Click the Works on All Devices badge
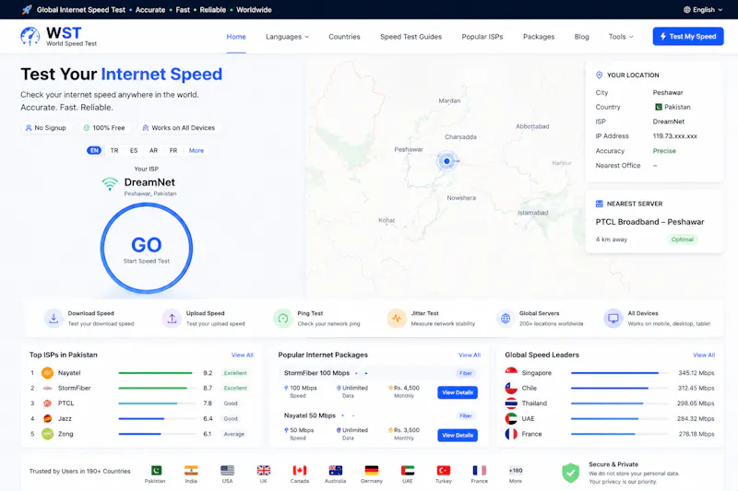This screenshot has height=491, width=738. [178, 128]
